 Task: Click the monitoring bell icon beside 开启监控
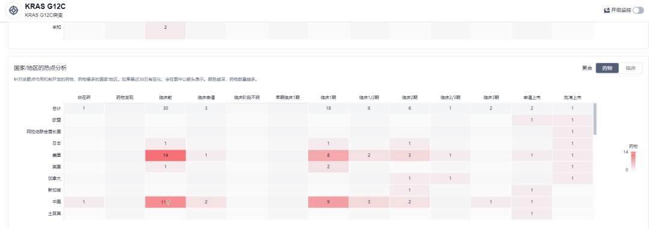coord(607,10)
